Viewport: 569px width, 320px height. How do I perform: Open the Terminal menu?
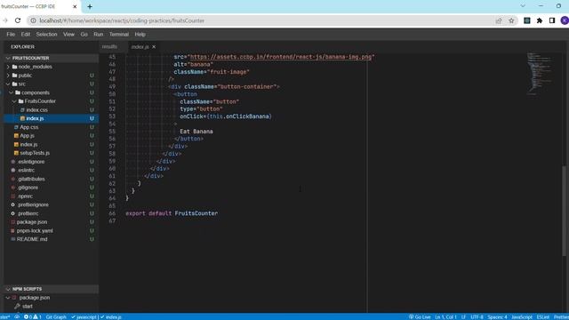[x=119, y=34]
